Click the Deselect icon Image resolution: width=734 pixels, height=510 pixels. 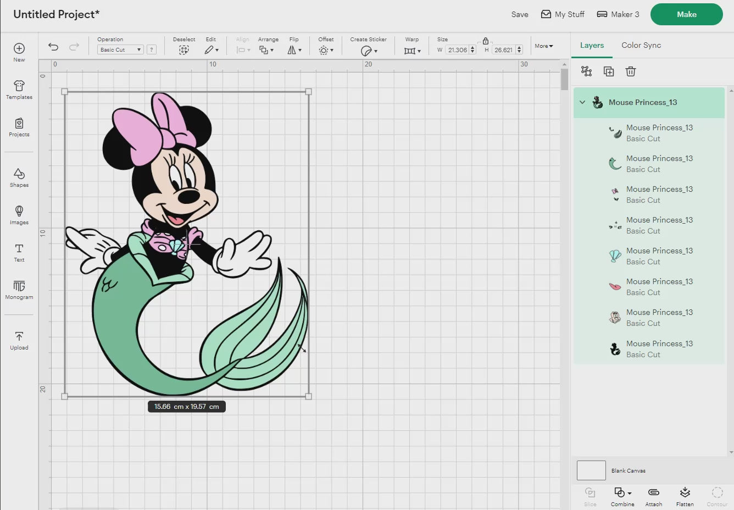tap(184, 50)
